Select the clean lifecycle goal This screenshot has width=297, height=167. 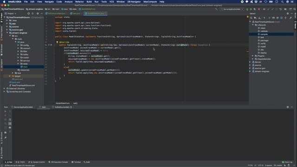pyautogui.click(x=263, y=28)
